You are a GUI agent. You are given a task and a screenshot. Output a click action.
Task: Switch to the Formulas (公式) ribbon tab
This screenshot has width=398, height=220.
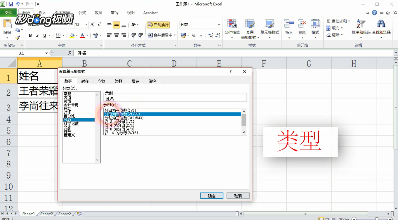tap(82, 13)
